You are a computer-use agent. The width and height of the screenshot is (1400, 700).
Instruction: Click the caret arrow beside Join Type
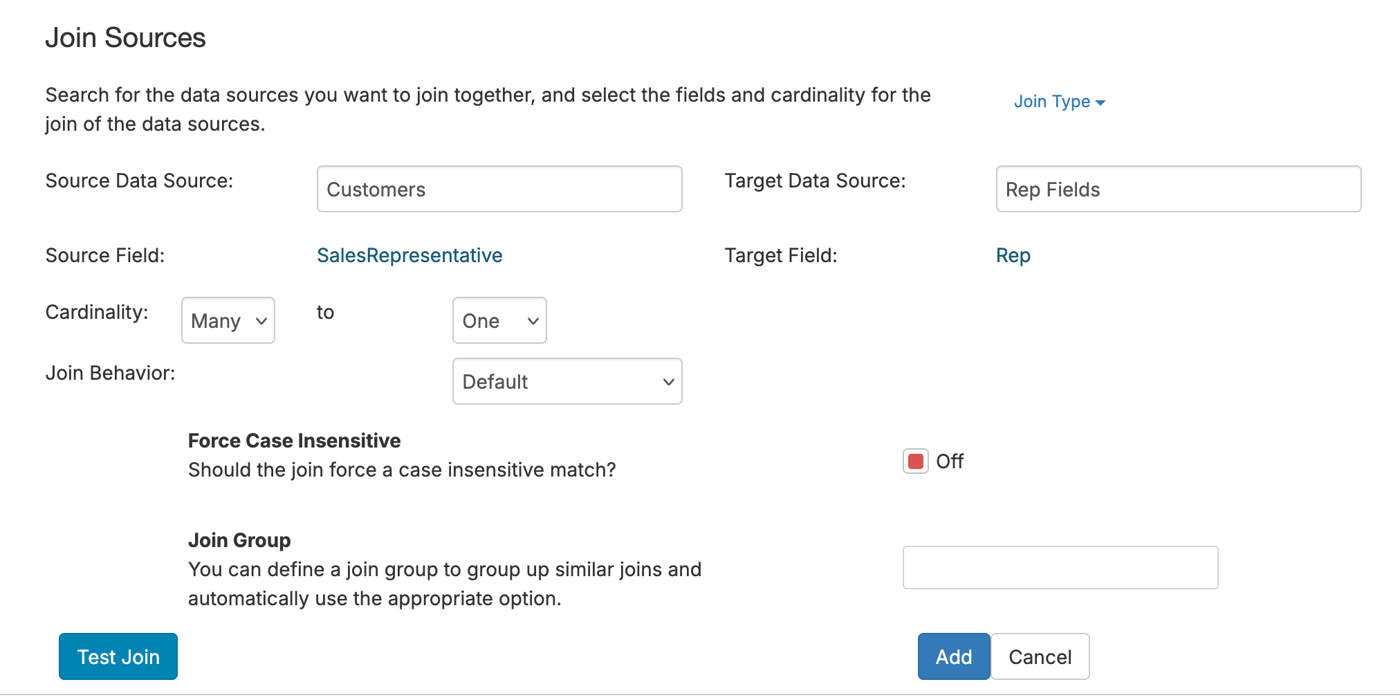(1100, 103)
